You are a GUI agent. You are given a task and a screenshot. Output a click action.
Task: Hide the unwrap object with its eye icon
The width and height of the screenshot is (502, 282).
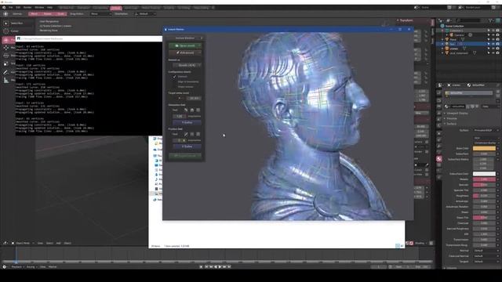[493, 49]
